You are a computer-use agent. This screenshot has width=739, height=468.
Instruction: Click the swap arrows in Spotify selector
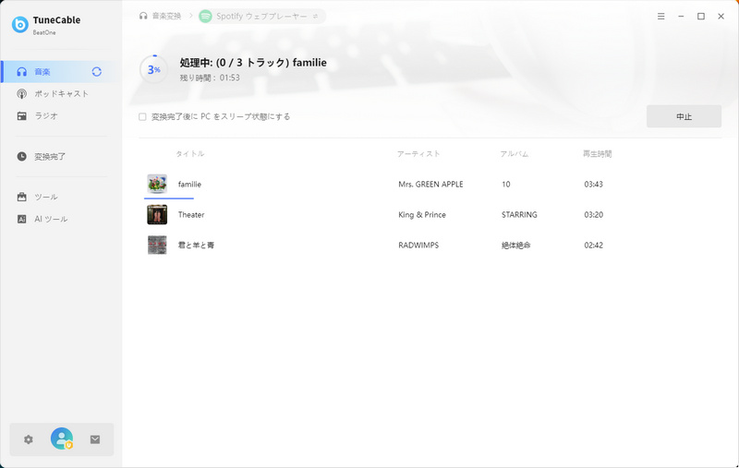(315, 16)
